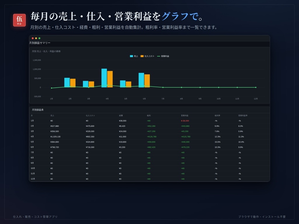This screenshot has height=224, width=299.
Task: Click the yellow minimize dot in the window
Action: coord(36,38)
